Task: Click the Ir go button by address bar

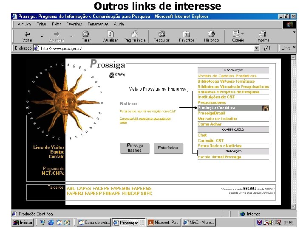Action: tap(268, 48)
